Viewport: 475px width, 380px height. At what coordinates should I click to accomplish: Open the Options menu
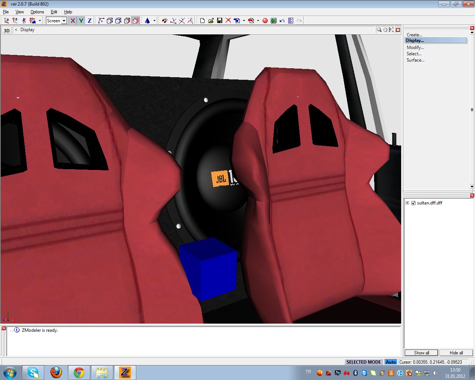pyautogui.click(x=37, y=12)
